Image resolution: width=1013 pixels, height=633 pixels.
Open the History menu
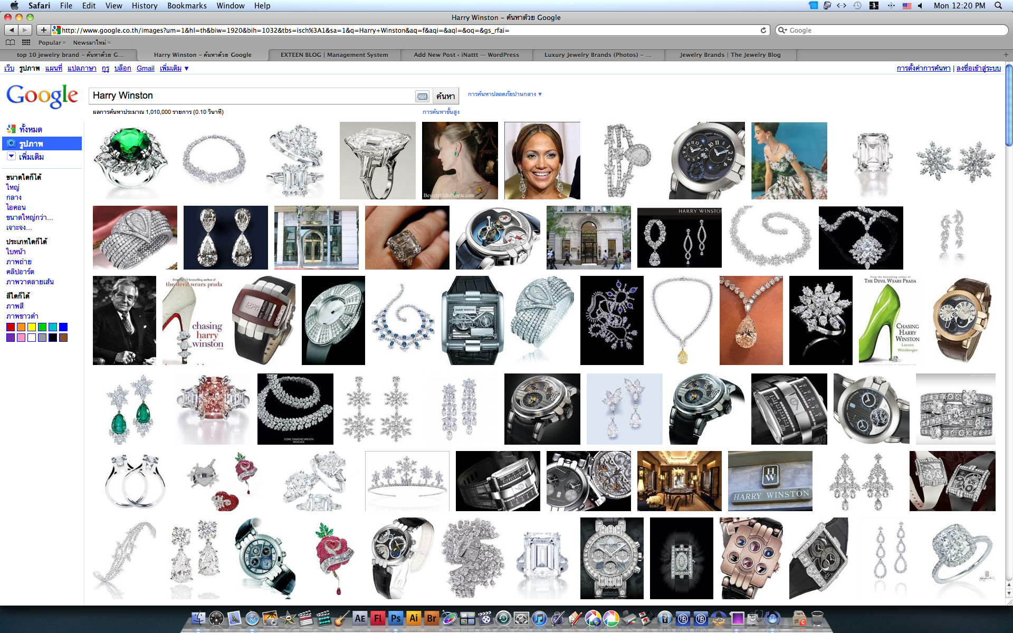point(145,5)
